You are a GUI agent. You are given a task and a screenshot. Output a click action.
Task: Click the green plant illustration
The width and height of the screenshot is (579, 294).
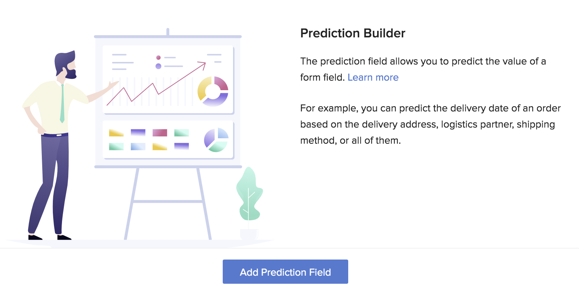[x=249, y=194]
